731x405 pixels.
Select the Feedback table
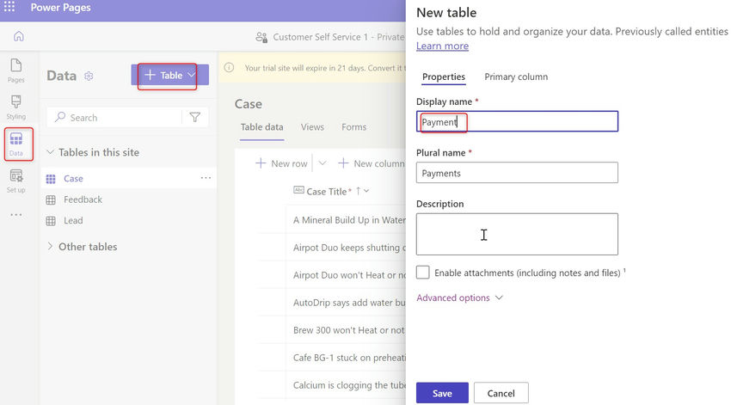(83, 199)
